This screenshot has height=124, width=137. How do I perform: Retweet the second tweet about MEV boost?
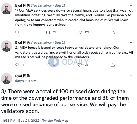[x=48, y=65]
